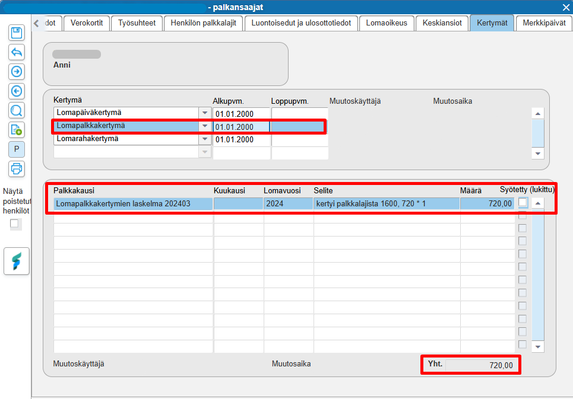Click the Selite cell kertyi palkkalajista 1600
573x399 pixels.
pos(387,203)
